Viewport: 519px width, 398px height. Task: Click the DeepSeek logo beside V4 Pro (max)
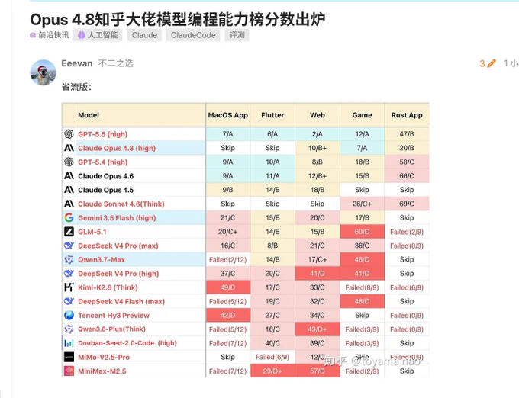(69, 246)
